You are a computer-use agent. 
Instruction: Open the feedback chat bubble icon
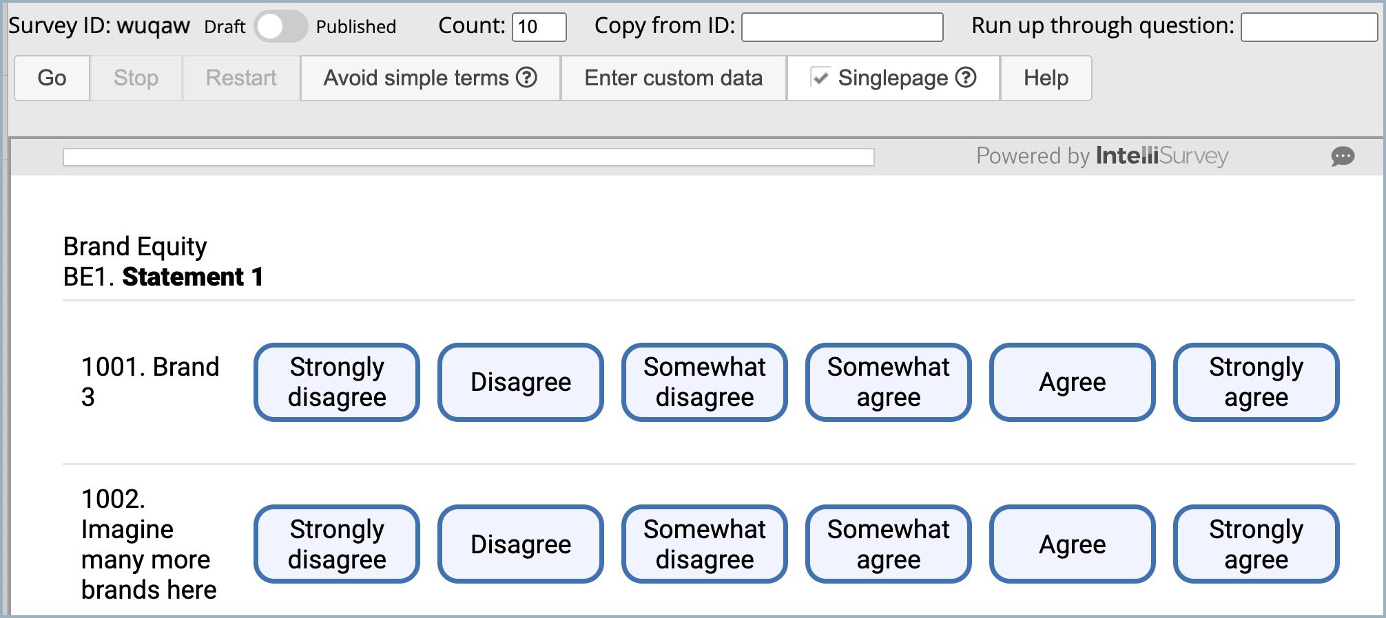(x=1343, y=156)
